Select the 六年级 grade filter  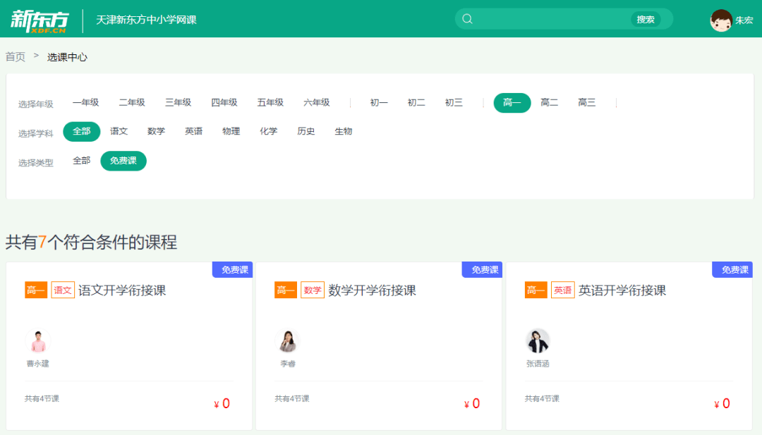click(x=317, y=103)
